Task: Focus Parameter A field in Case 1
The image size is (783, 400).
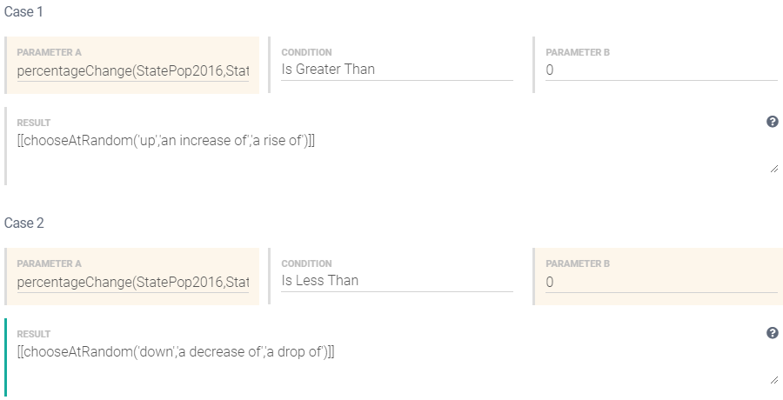Action: (x=133, y=70)
